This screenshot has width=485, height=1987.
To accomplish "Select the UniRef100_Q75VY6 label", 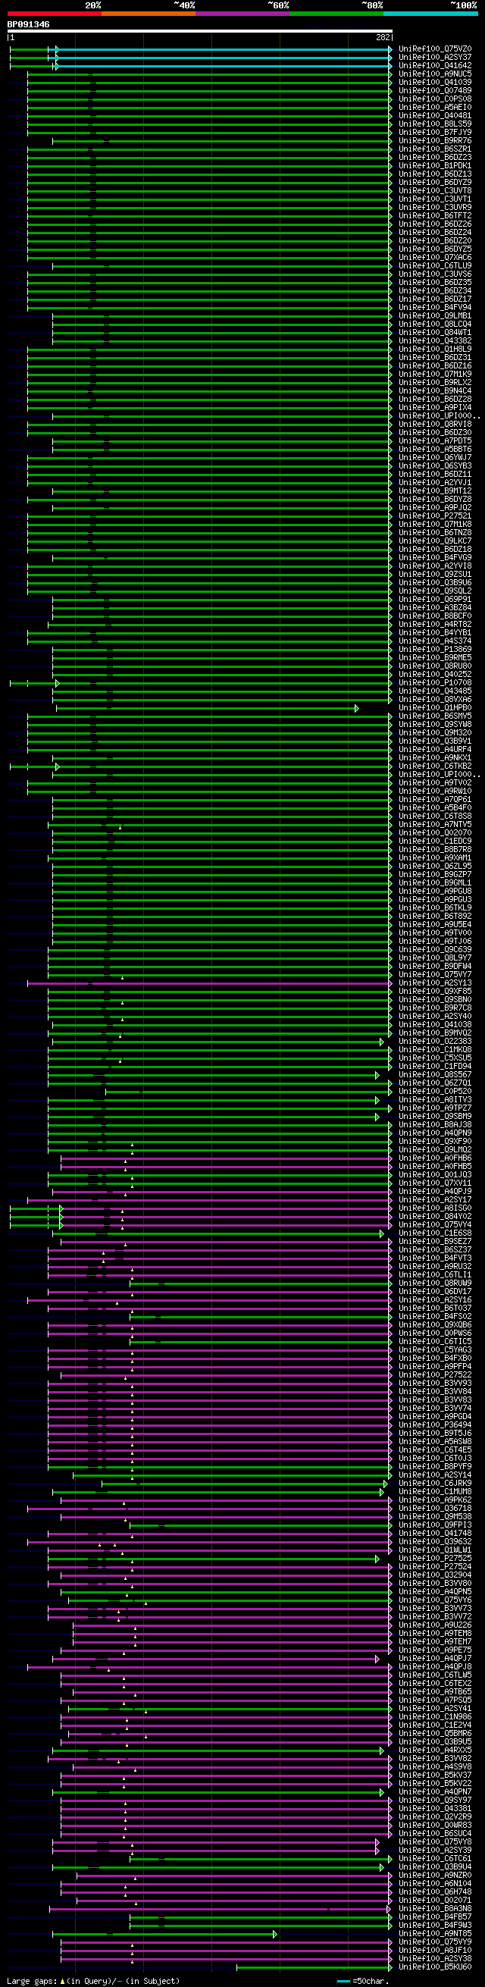I will [x=435, y=1600].
